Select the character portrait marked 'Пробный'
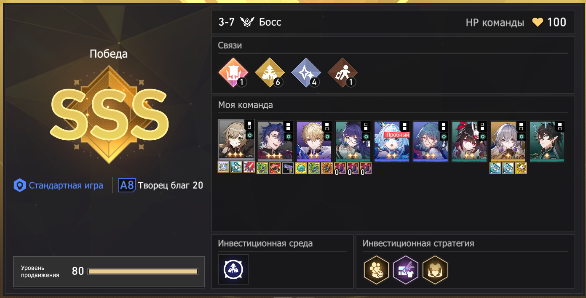Image resolution: width=586 pixels, height=298 pixels. tap(392, 141)
